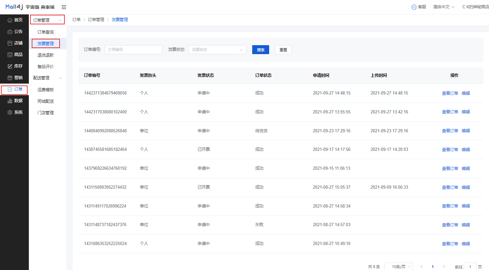Screen dimensions: 489x270
Task: Click 编辑 for order 1437969226634760192
Action: [x=466, y=168]
